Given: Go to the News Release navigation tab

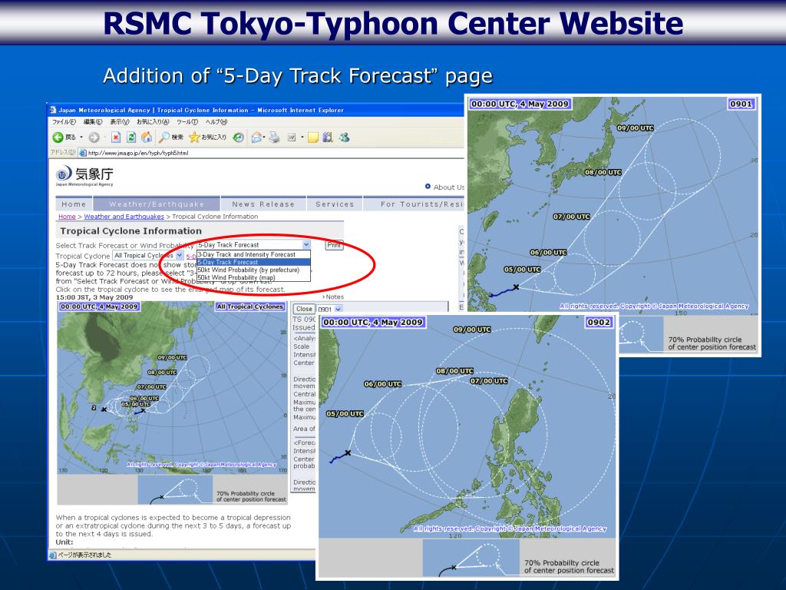Looking at the screenshot, I should coord(263,204).
